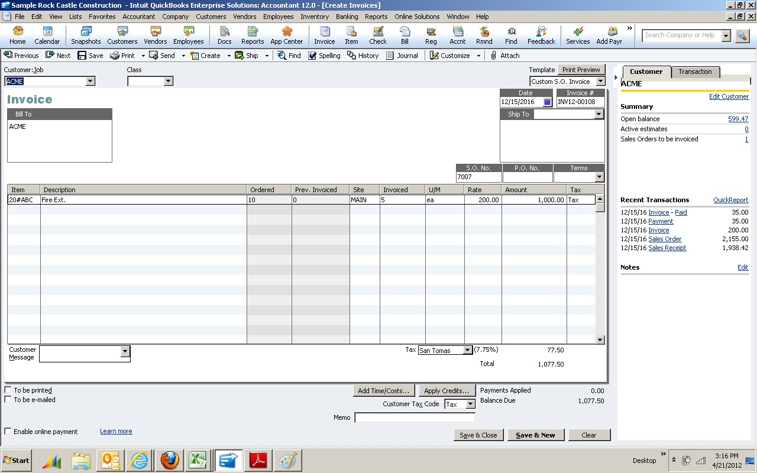Open the transaction Journal
The image size is (757, 473).
402,55
